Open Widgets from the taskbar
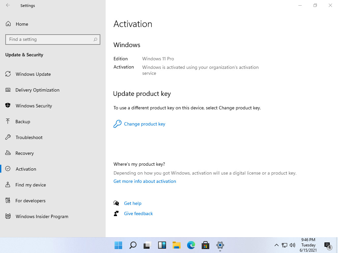 point(162,245)
